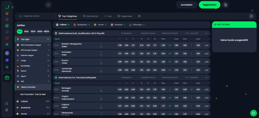Click the Ereignisse suchen search field

point(35,16)
